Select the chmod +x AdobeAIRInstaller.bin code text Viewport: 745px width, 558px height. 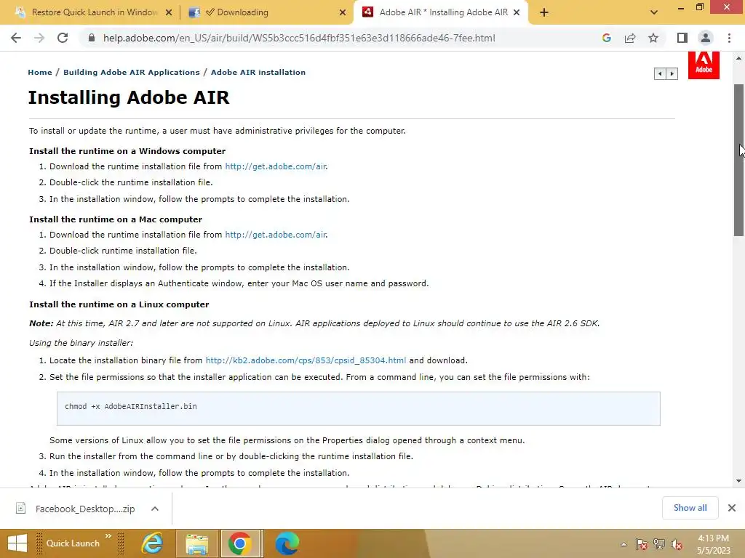pos(131,407)
